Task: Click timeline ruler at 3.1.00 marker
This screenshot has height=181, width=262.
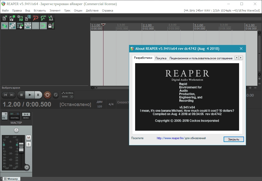Action: tap(199, 25)
